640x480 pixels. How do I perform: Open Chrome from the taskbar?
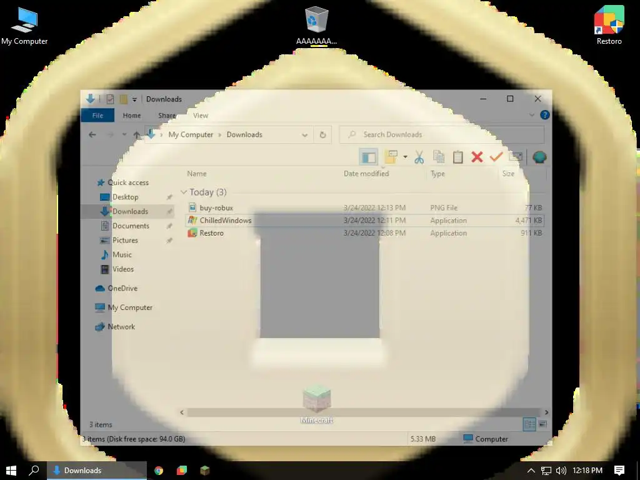tap(159, 470)
